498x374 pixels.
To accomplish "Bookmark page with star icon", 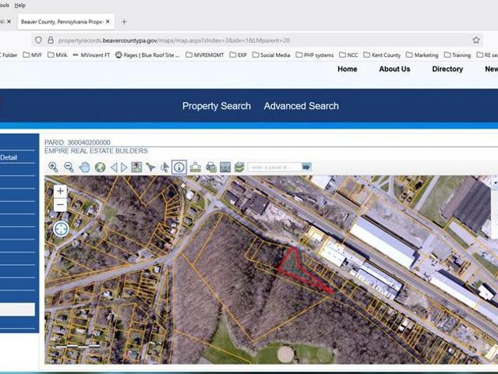I will tap(476, 40).
